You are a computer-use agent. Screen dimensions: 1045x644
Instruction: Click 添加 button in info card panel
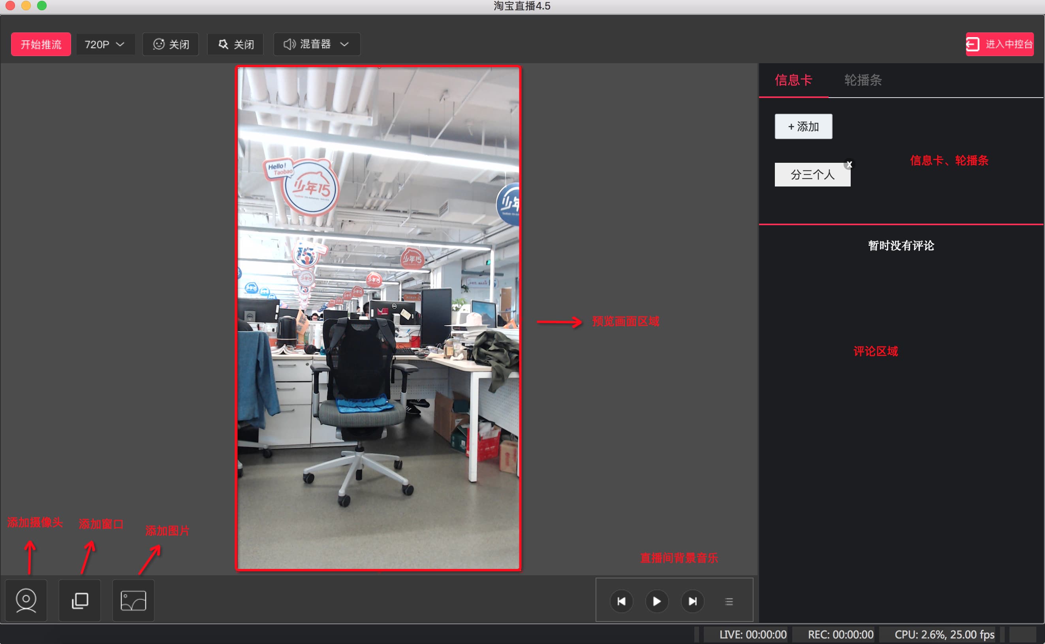click(803, 126)
